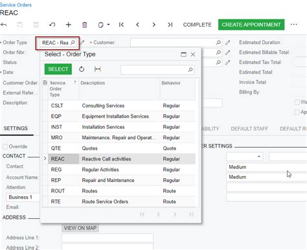
Task: Open the DEFAULT STAFF tab
Action: 249,129
